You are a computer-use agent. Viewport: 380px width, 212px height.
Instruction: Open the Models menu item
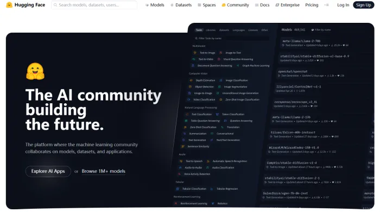point(157,5)
